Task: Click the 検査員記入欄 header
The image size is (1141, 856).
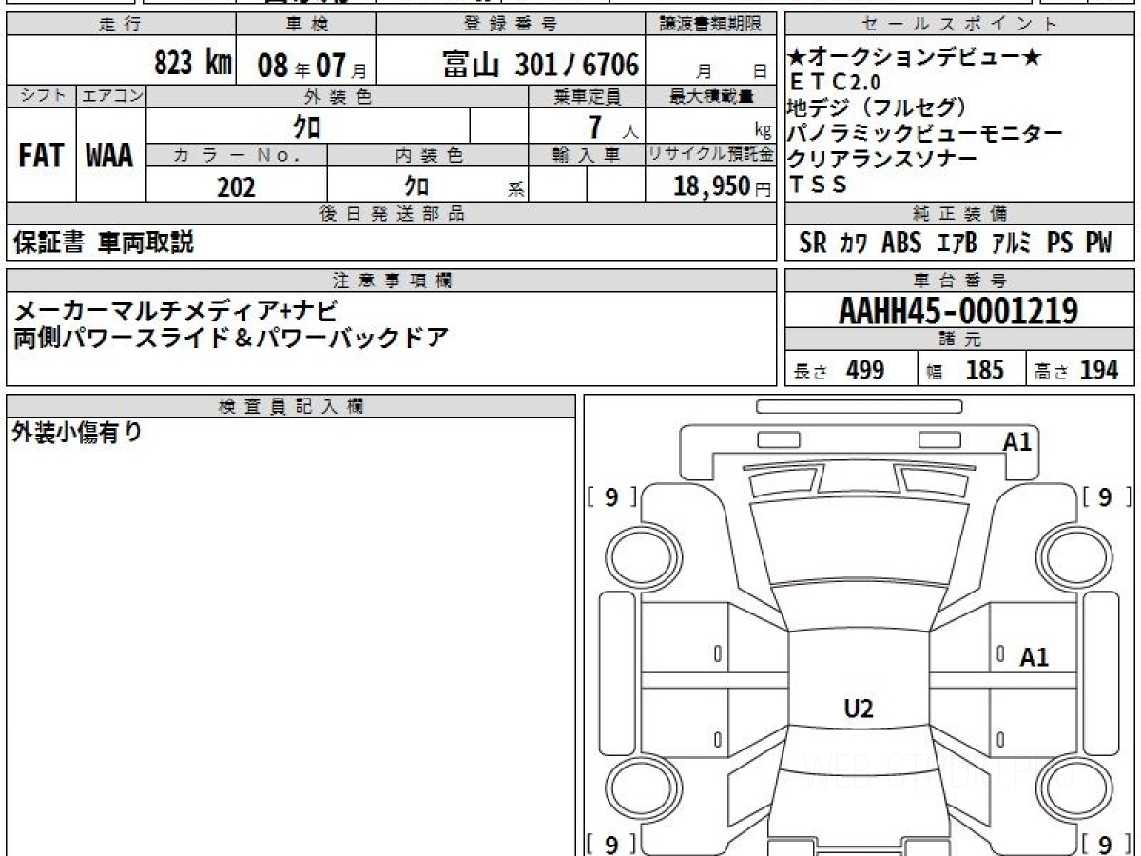Action: coord(291,406)
